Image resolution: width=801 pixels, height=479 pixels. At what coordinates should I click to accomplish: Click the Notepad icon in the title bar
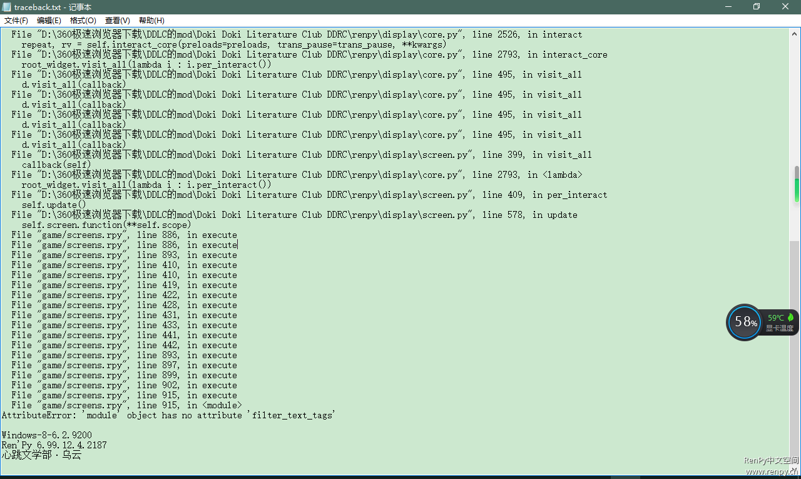[x=7, y=7]
